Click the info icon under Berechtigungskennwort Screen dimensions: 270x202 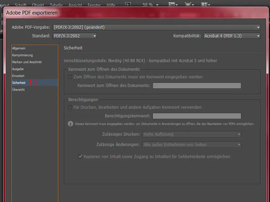coord(71,124)
